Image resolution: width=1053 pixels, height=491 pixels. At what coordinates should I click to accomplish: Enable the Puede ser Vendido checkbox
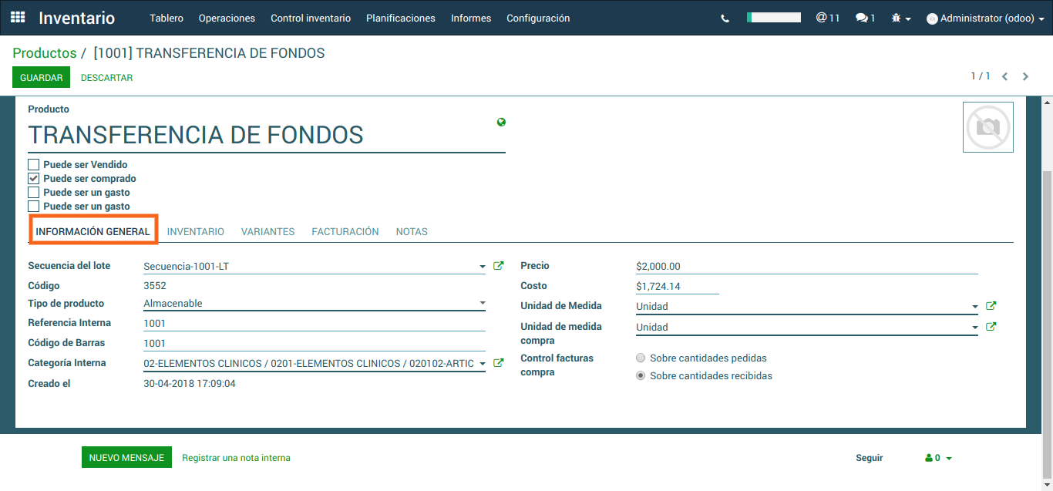pyautogui.click(x=34, y=165)
